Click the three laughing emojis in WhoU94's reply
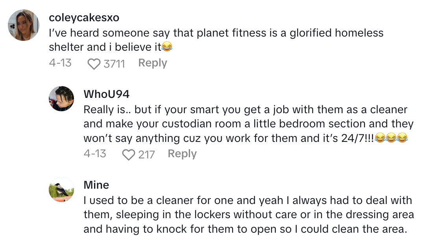The height and width of the screenshot is (239, 425). (391, 138)
